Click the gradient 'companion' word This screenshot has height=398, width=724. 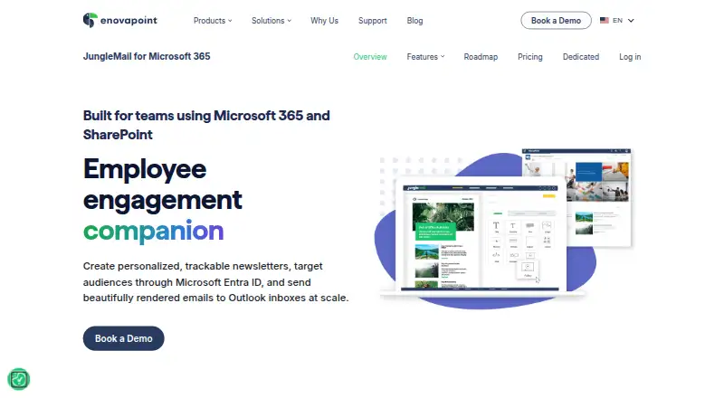[153, 231]
